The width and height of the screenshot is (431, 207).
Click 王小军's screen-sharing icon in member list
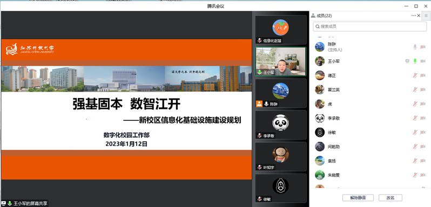407,61
